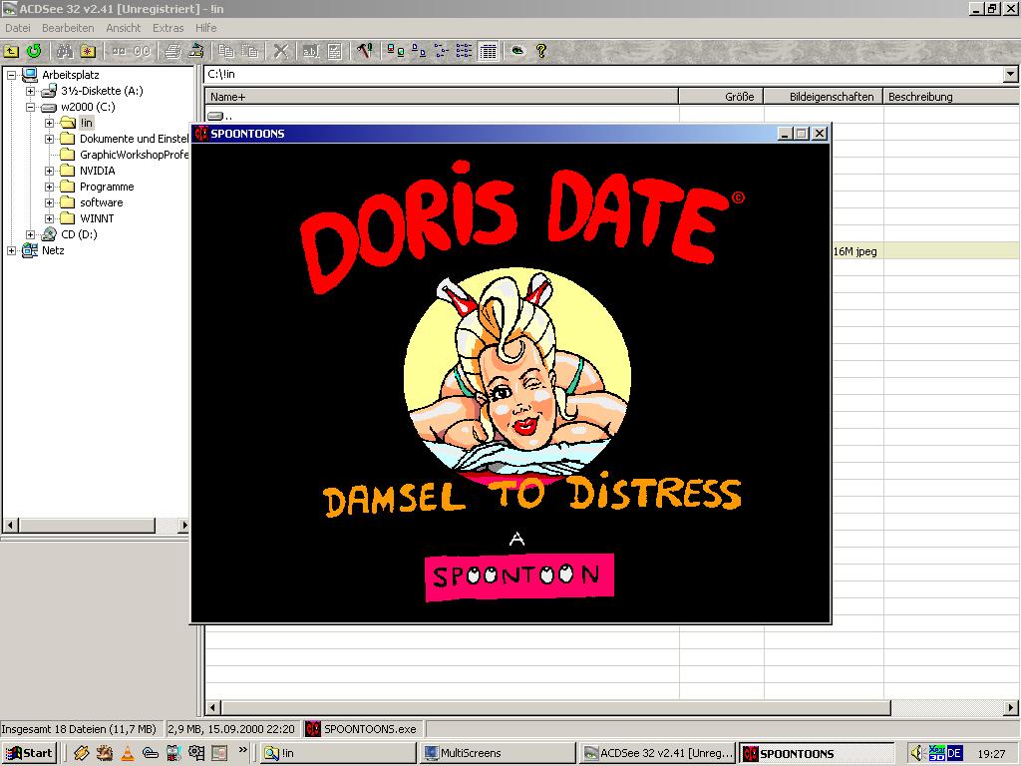Click the parent '..' entry in file list
The width and height of the screenshot is (1021, 766).
pos(219,116)
